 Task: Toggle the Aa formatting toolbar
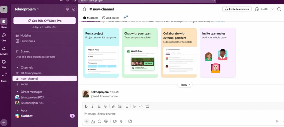pos(93,121)
